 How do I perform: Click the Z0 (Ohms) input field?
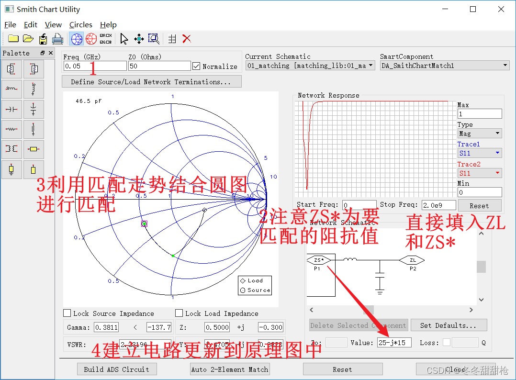coord(159,66)
